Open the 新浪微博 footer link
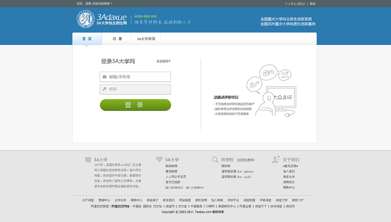 tap(171, 166)
